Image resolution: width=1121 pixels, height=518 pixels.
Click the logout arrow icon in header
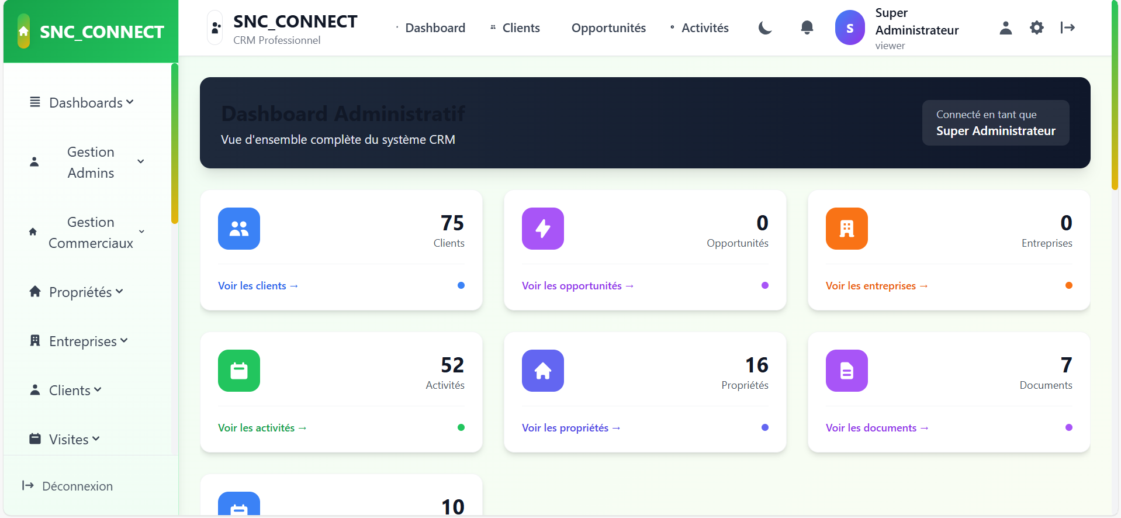pos(1067,27)
